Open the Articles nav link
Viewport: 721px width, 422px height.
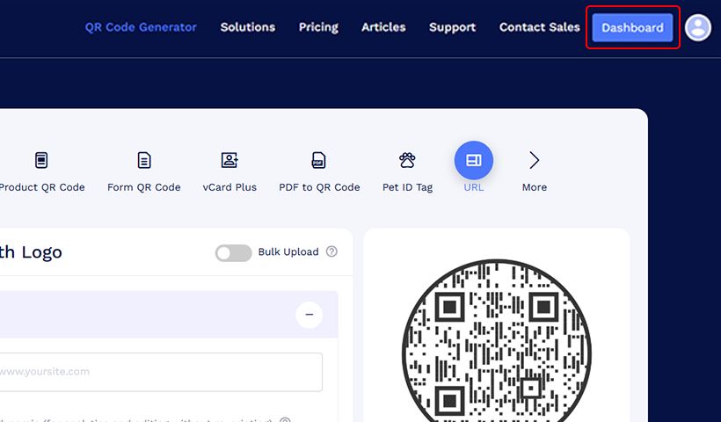point(383,27)
